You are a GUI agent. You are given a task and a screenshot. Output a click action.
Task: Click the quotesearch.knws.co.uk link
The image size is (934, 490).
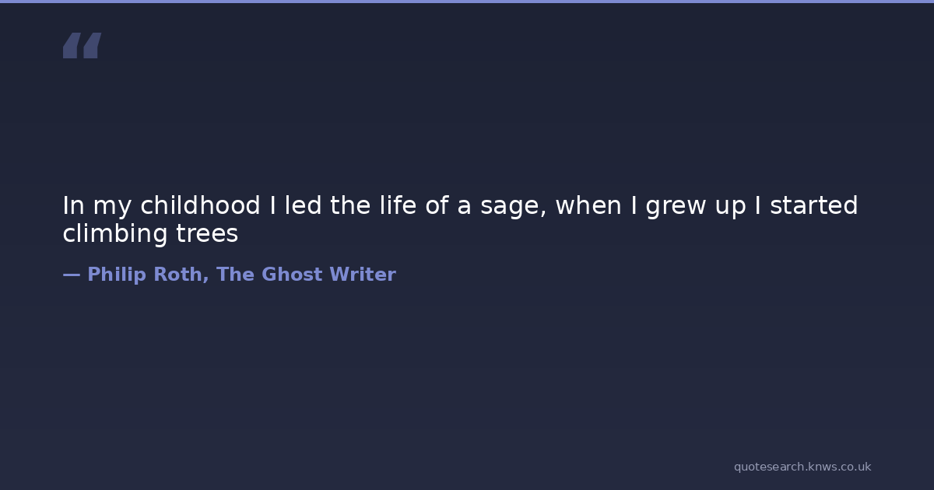coord(802,467)
